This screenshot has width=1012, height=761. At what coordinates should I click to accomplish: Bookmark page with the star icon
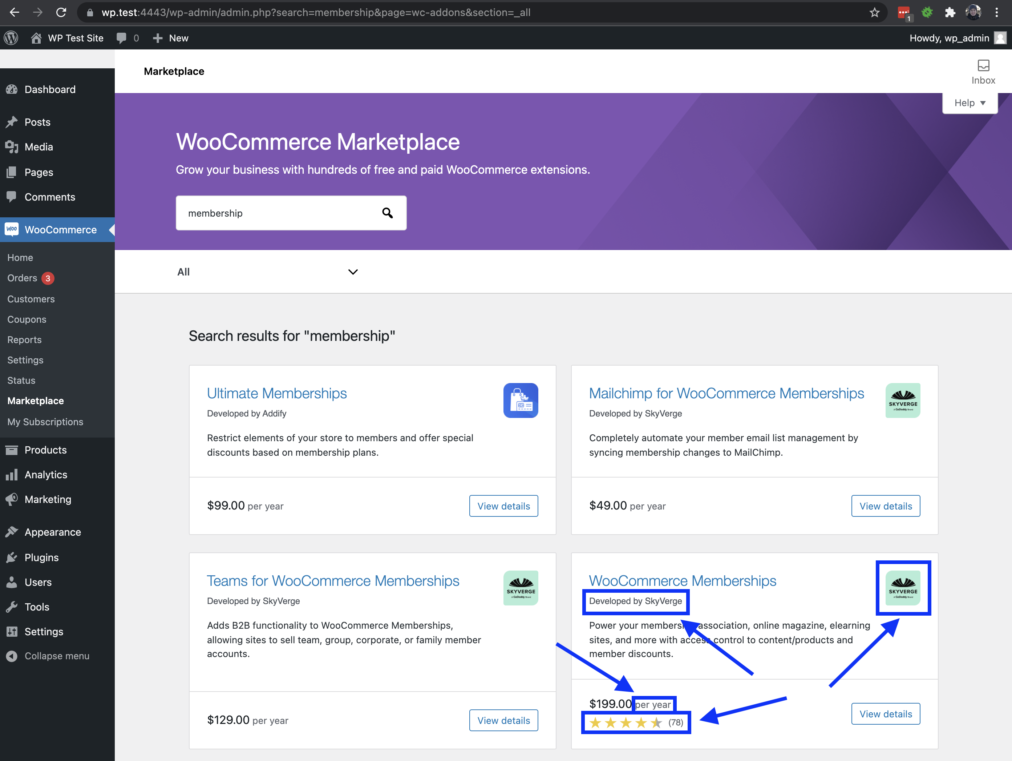874,12
